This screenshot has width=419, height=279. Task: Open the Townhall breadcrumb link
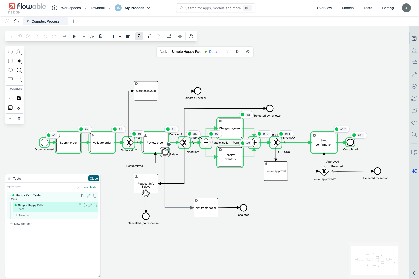click(98, 8)
